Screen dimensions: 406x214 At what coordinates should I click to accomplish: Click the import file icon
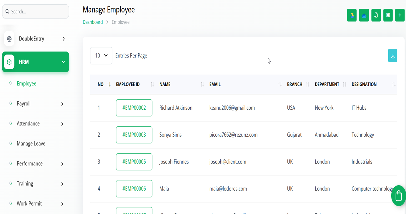(x=376, y=15)
